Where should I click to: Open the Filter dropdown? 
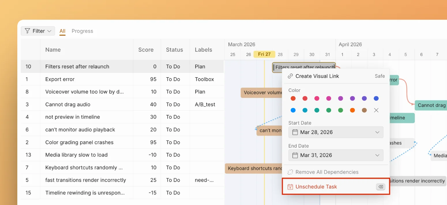(38, 31)
